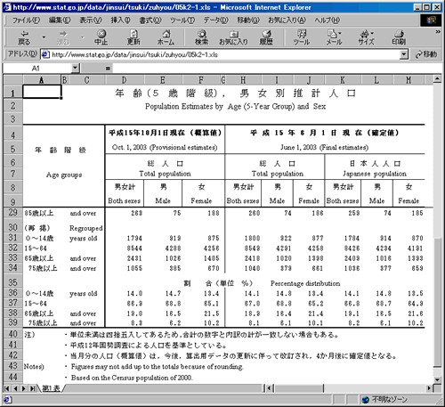The width and height of the screenshot is (445, 407).
Task: Open the Name Box dropdown arrow
Action: pyautogui.click(x=75, y=69)
